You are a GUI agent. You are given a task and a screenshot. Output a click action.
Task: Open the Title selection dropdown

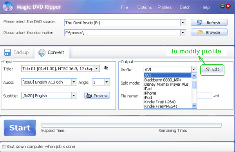[97, 69]
